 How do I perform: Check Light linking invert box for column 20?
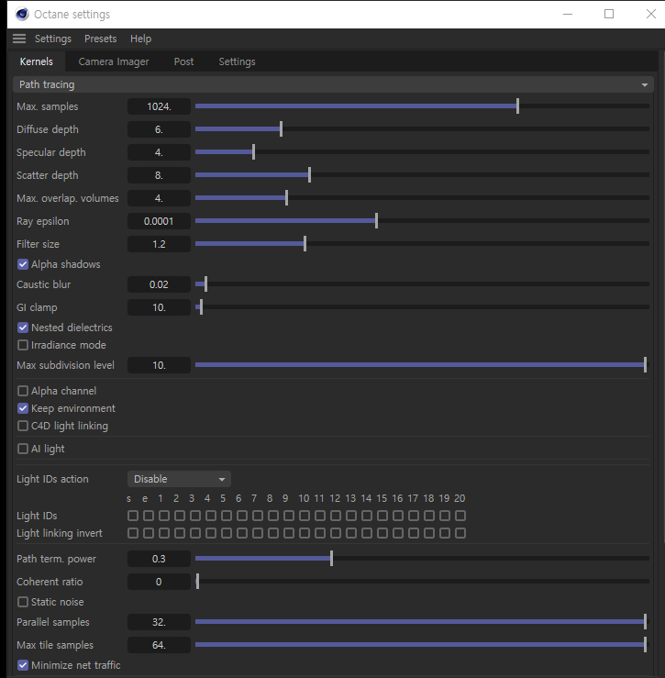[x=460, y=533]
